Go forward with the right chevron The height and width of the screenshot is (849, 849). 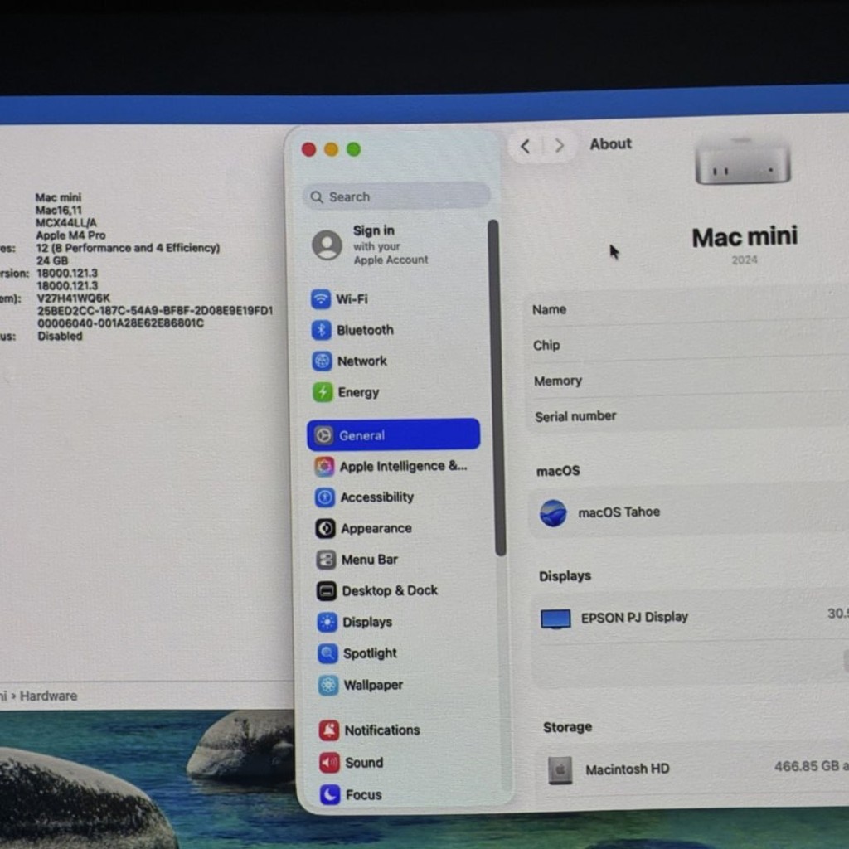tap(560, 145)
